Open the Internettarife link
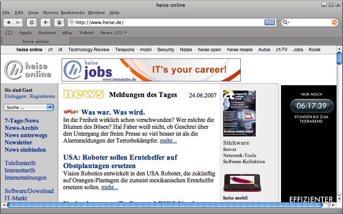 point(20,170)
